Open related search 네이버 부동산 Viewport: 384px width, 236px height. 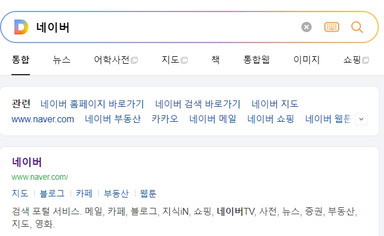113,119
